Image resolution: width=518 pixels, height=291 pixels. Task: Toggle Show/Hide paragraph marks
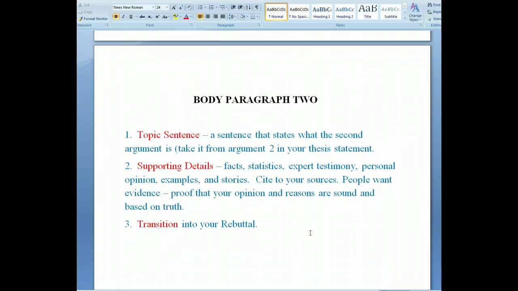coord(257,7)
